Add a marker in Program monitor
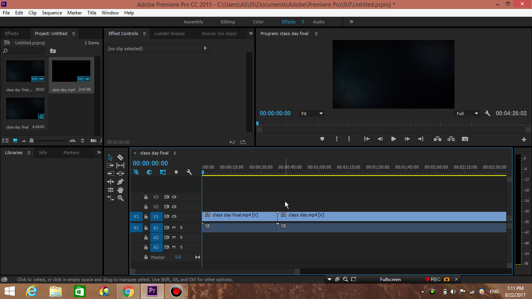 [x=322, y=139]
